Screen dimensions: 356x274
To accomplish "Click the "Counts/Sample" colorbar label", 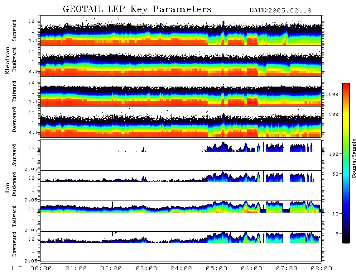I will pos(354,158).
